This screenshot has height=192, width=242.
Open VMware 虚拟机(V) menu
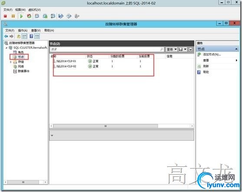click(34, 10)
